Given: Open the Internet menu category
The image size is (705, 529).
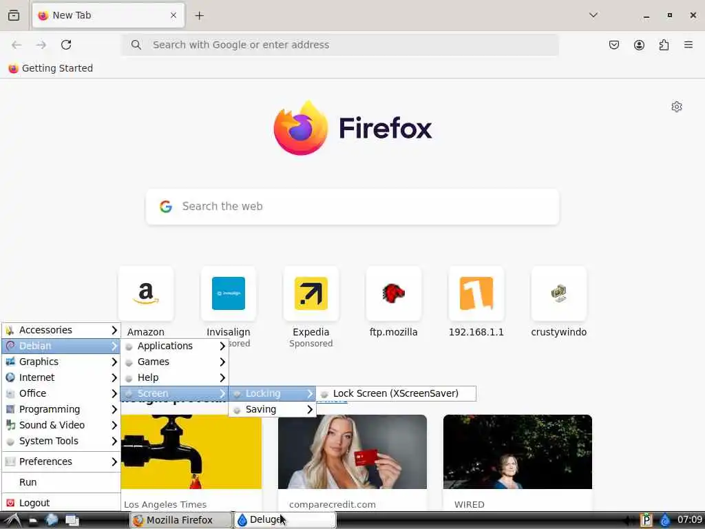Looking at the screenshot, I should coord(61,378).
